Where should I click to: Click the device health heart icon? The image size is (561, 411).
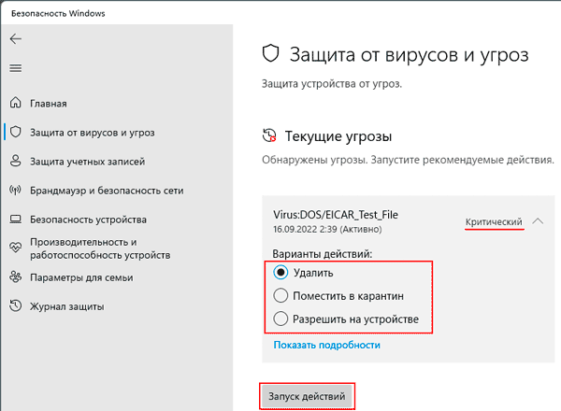pos(15,248)
